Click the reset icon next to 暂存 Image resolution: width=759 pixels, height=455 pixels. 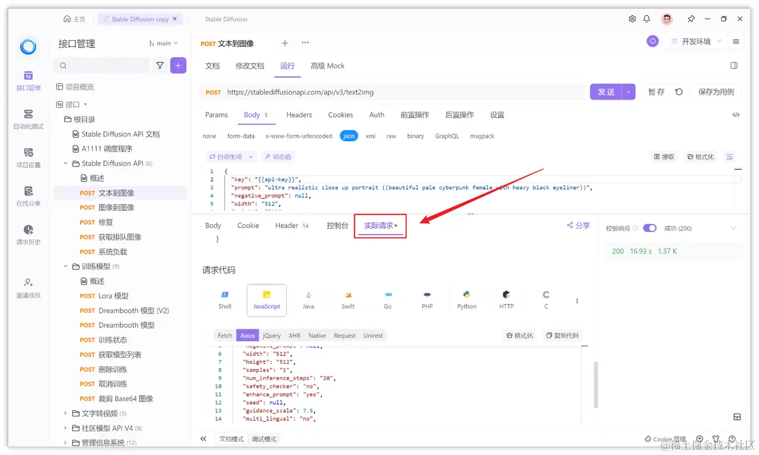point(679,92)
